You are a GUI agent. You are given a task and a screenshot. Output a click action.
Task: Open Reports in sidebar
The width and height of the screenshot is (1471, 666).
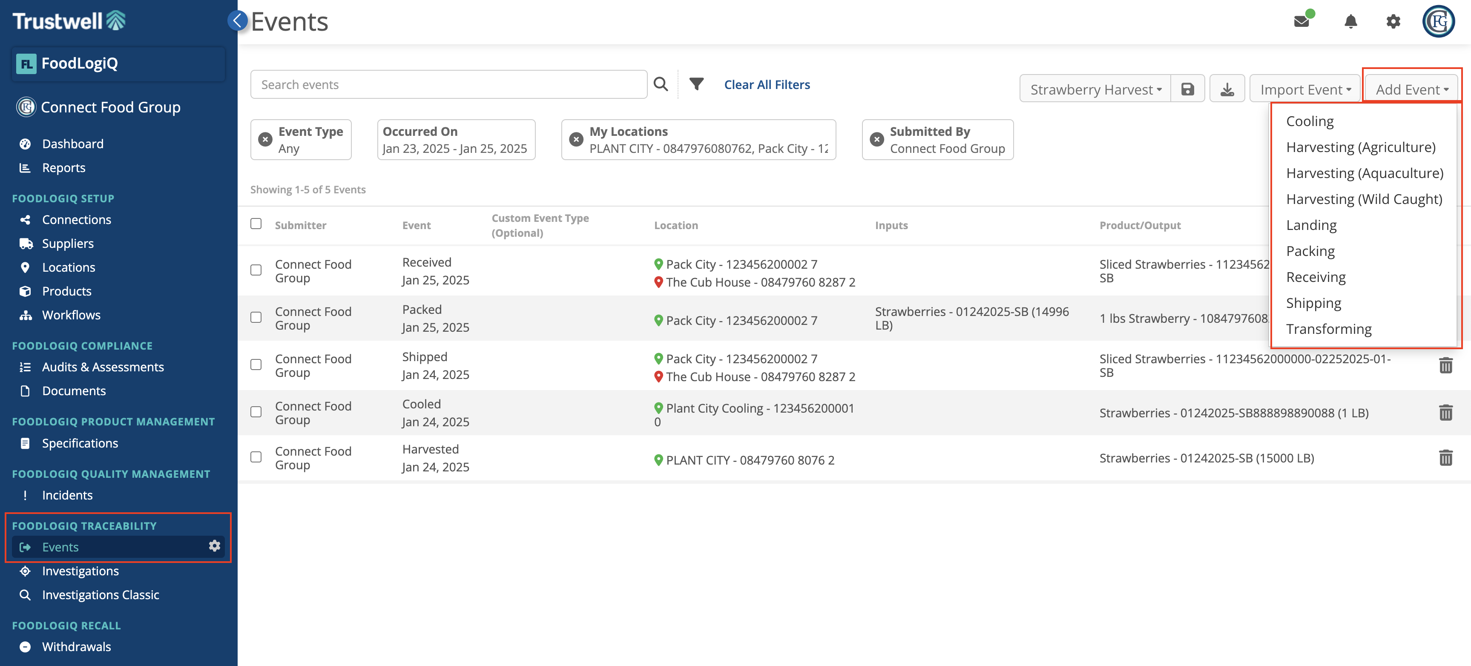coord(63,168)
